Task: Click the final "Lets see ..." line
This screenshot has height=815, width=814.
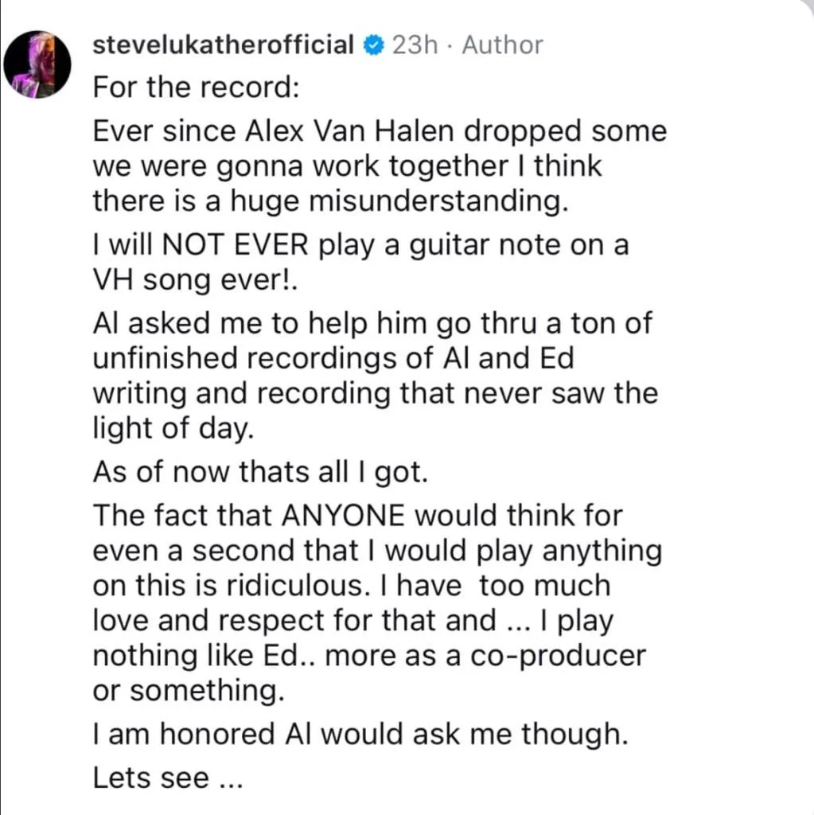Action: [167, 778]
